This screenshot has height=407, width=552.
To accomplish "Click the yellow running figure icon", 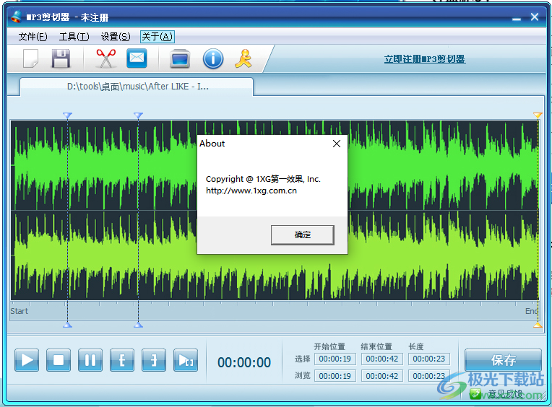I will pyautogui.click(x=243, y=58).
